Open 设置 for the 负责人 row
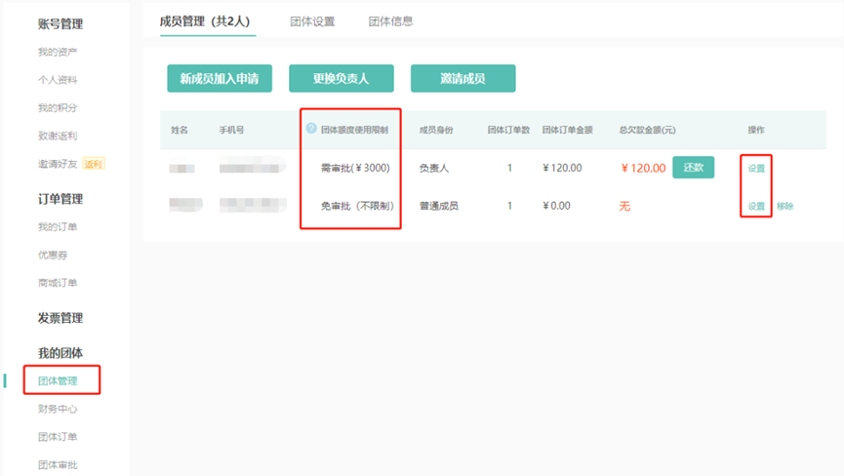844x476 pixels. coord(756,169)
